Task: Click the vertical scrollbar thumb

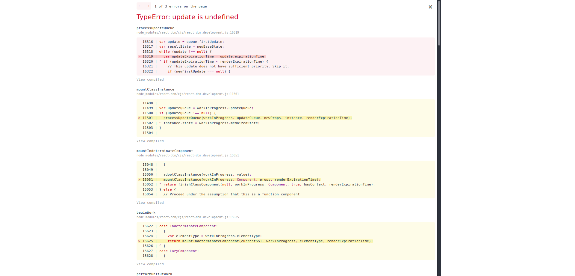Action: [x=439, y=23]
